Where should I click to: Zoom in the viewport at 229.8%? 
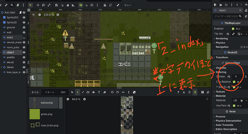(x=58, y=15)
